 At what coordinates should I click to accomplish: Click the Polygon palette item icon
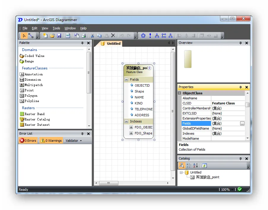(22, 96)
